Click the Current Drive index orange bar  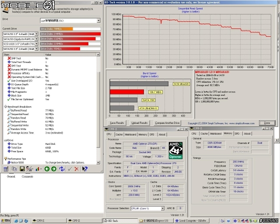click(x=56, y=29)
